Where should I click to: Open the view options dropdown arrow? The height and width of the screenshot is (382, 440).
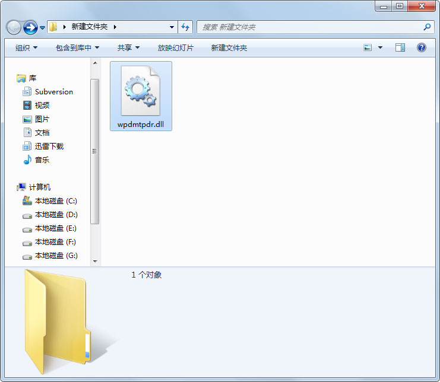coord(380,47)
